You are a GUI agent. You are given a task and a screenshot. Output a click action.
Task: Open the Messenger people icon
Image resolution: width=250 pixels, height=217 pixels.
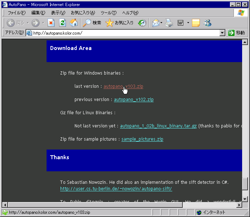[207, 23]
